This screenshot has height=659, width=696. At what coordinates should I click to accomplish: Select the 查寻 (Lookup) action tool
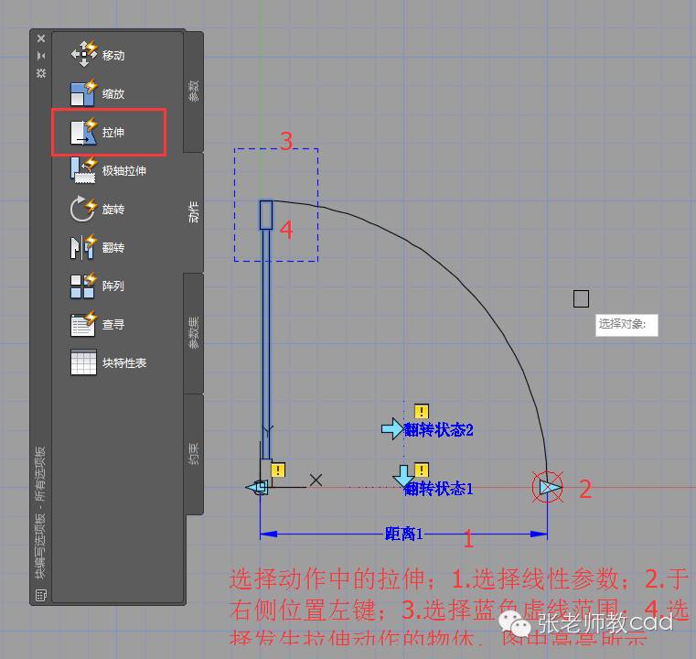(99, 324)
